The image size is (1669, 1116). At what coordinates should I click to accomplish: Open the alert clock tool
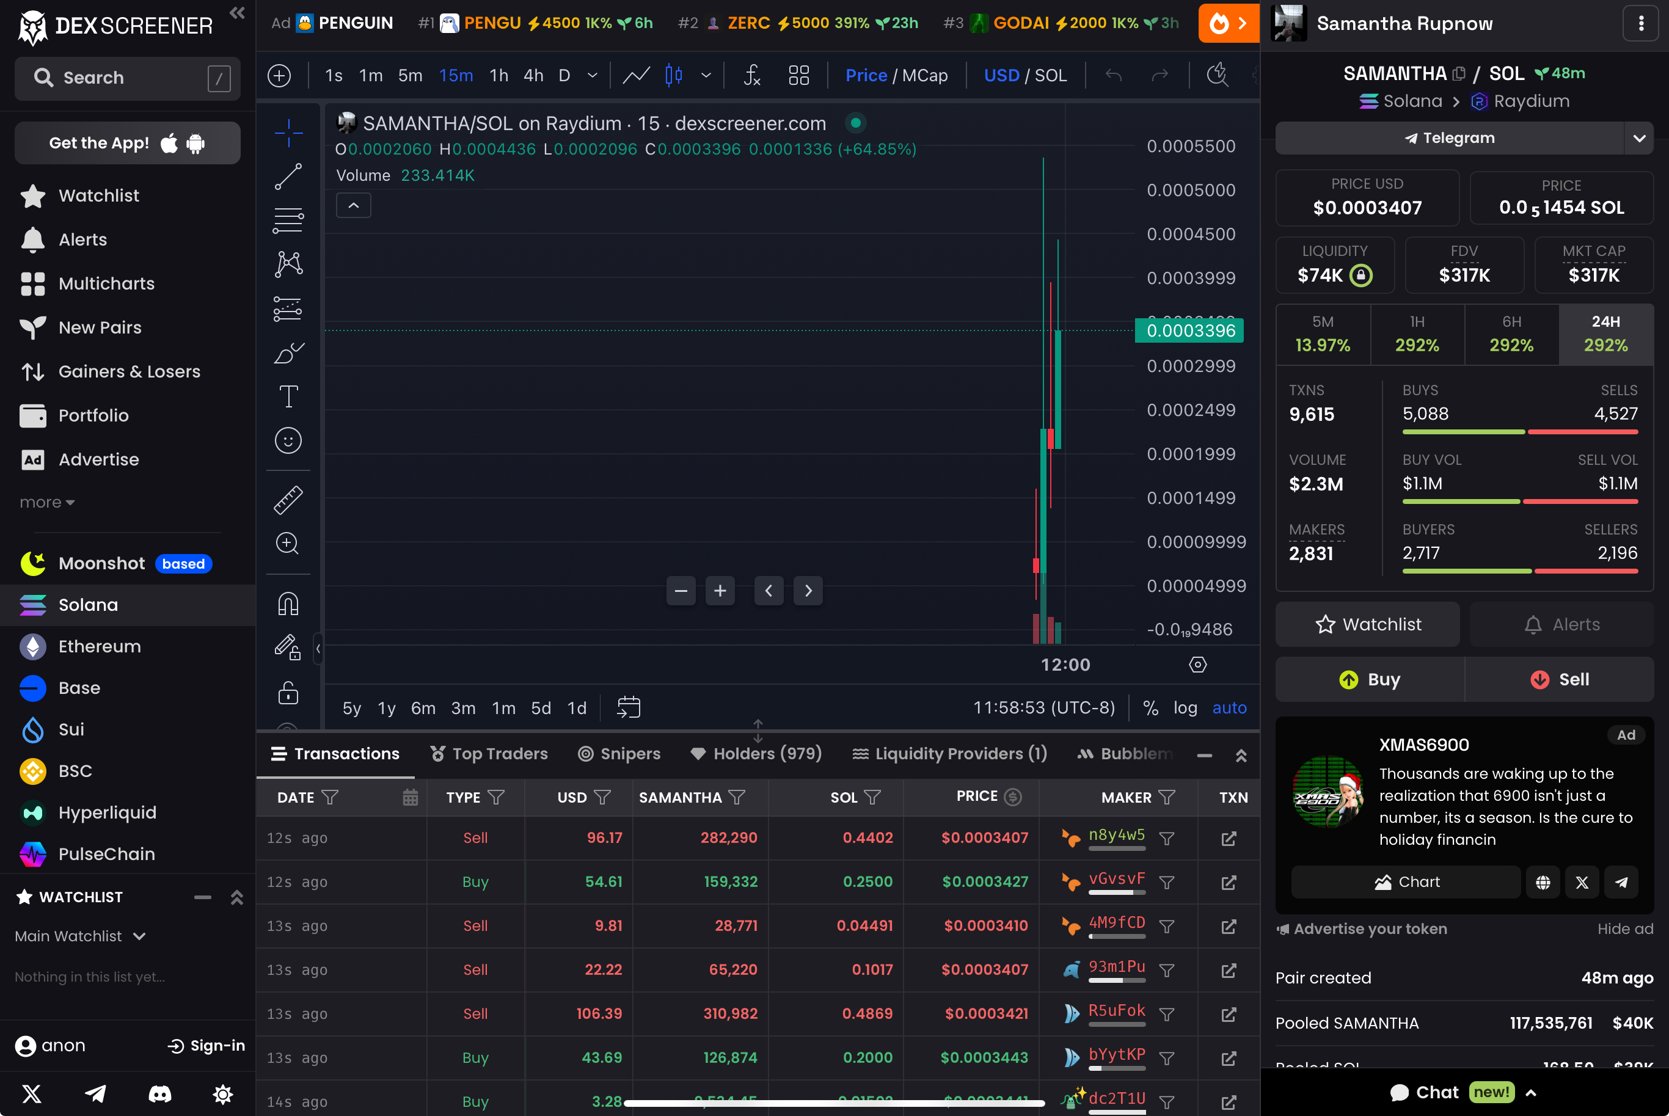tap(1218, 75)
